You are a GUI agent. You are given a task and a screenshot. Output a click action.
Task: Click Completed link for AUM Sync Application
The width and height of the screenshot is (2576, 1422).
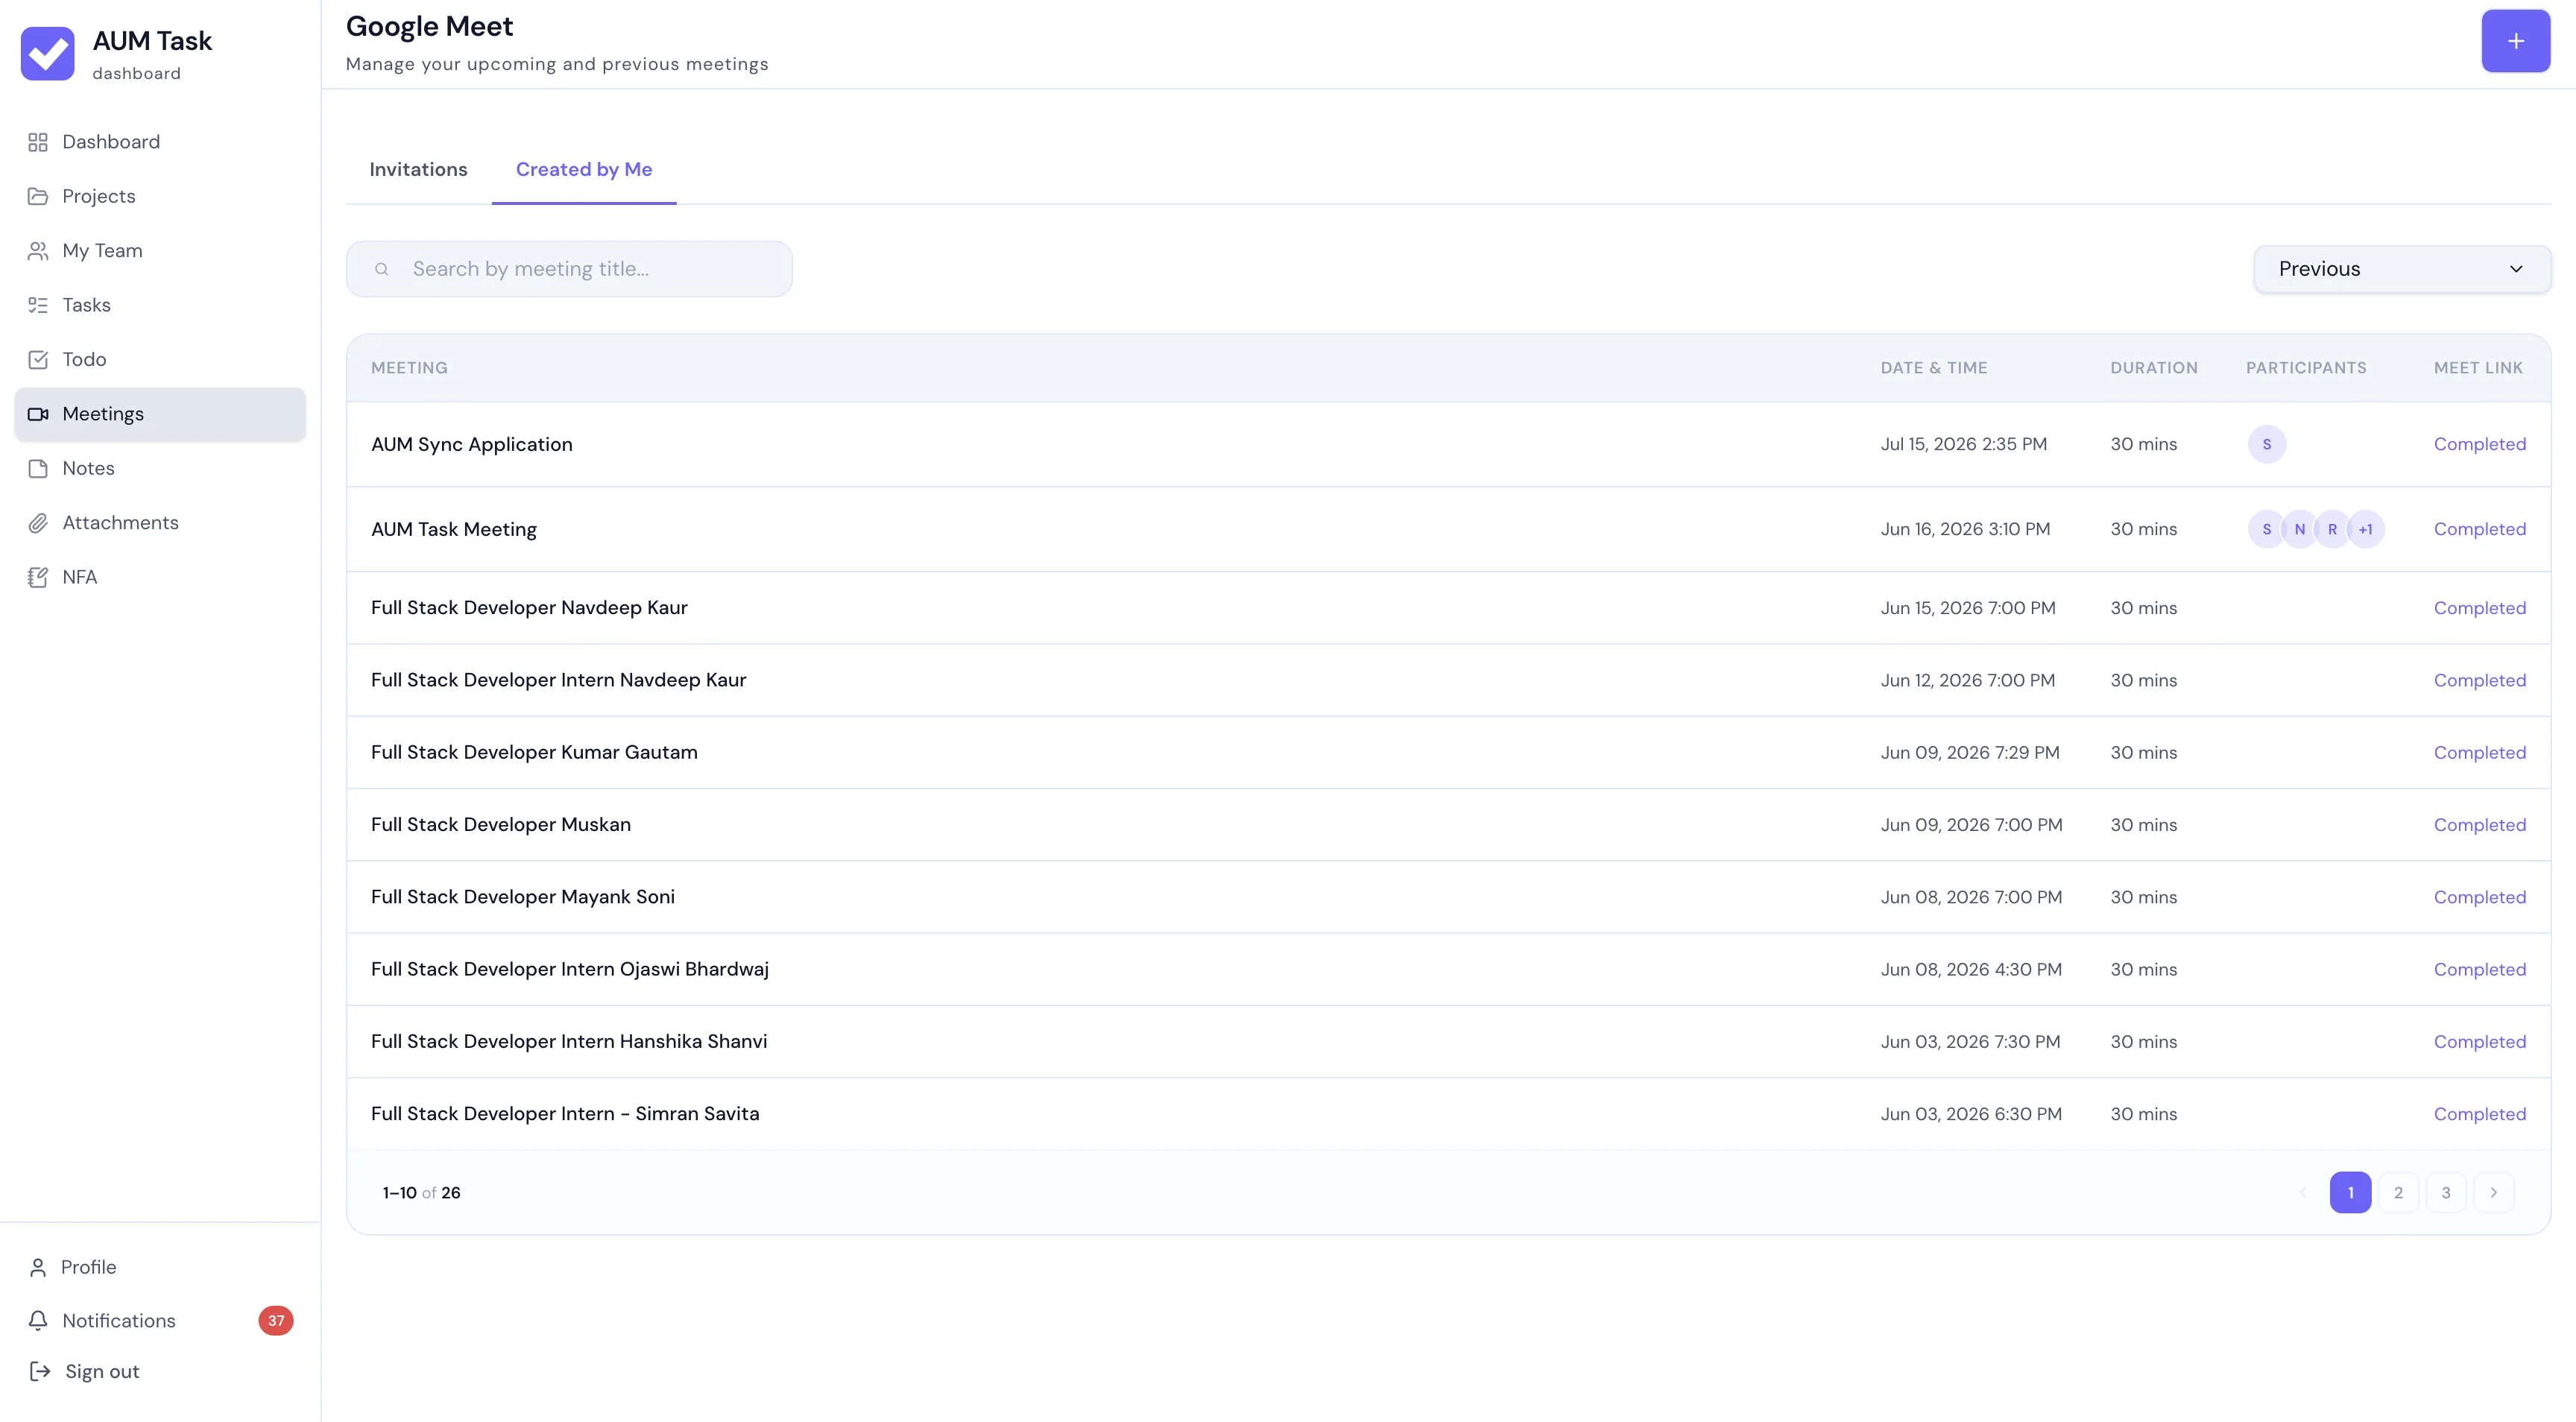pyautogui.click(x=2479, y=444)
